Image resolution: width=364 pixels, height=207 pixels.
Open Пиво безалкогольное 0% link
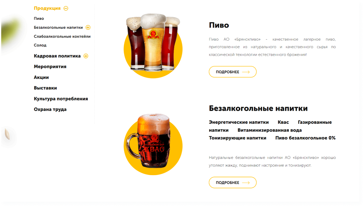[x=306, y=138]
